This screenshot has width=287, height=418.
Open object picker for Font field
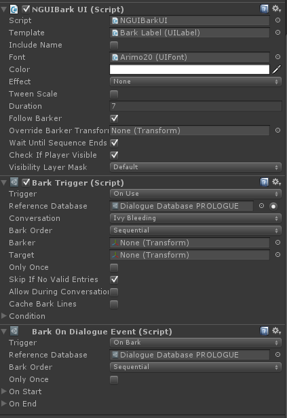pyautogui.click(x=278, y=57)
